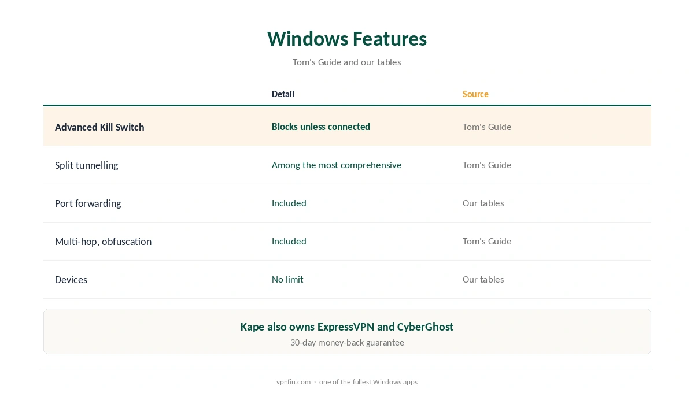694x393 pixels.
Task: Click 'Blocks unless connected' detail cell
Action: click(x=321, y=127)
